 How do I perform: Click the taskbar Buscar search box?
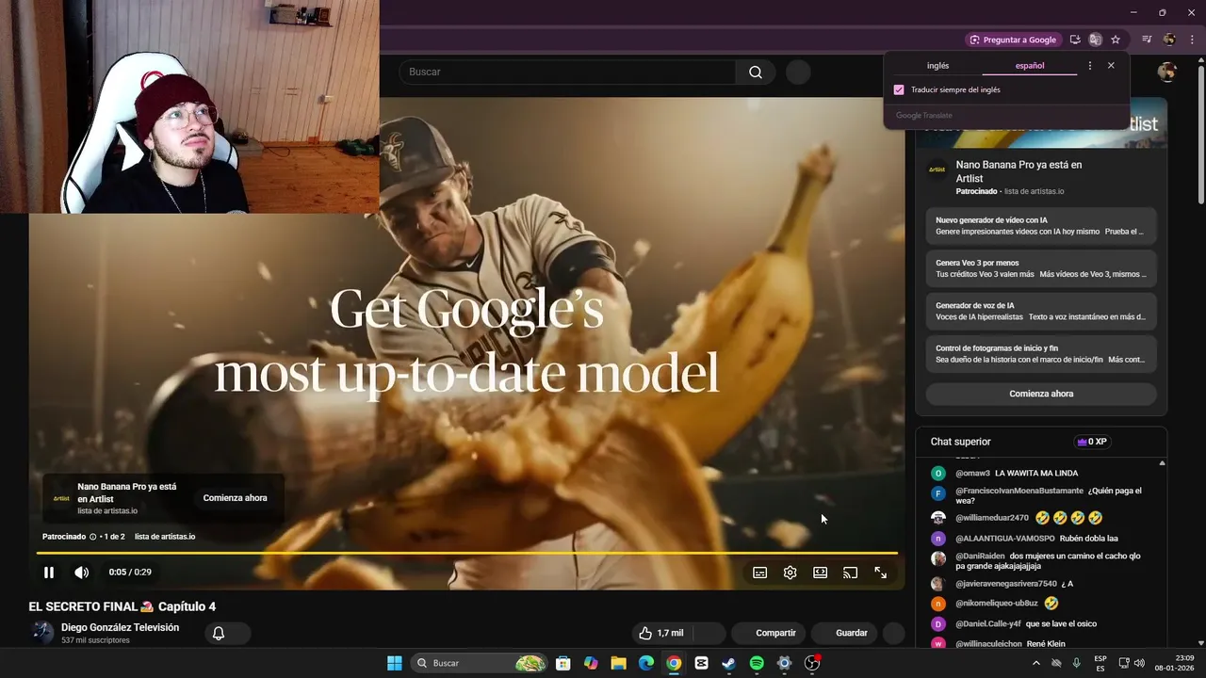pyautogui.click(x=481, y=663)
